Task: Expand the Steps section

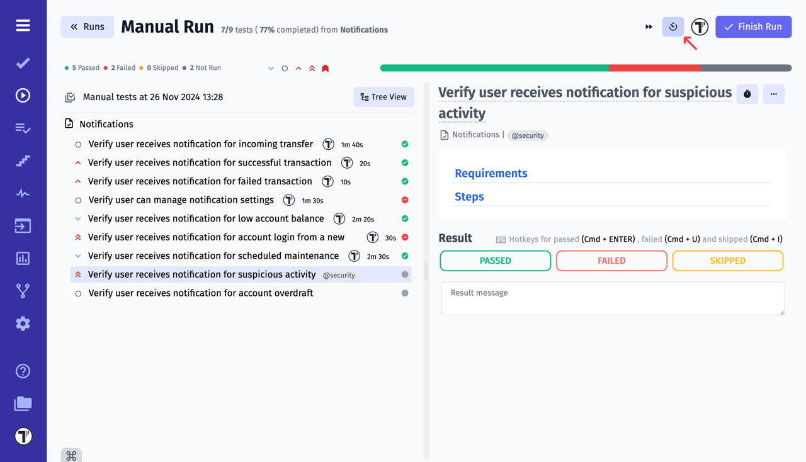Action: pos(469,197)
